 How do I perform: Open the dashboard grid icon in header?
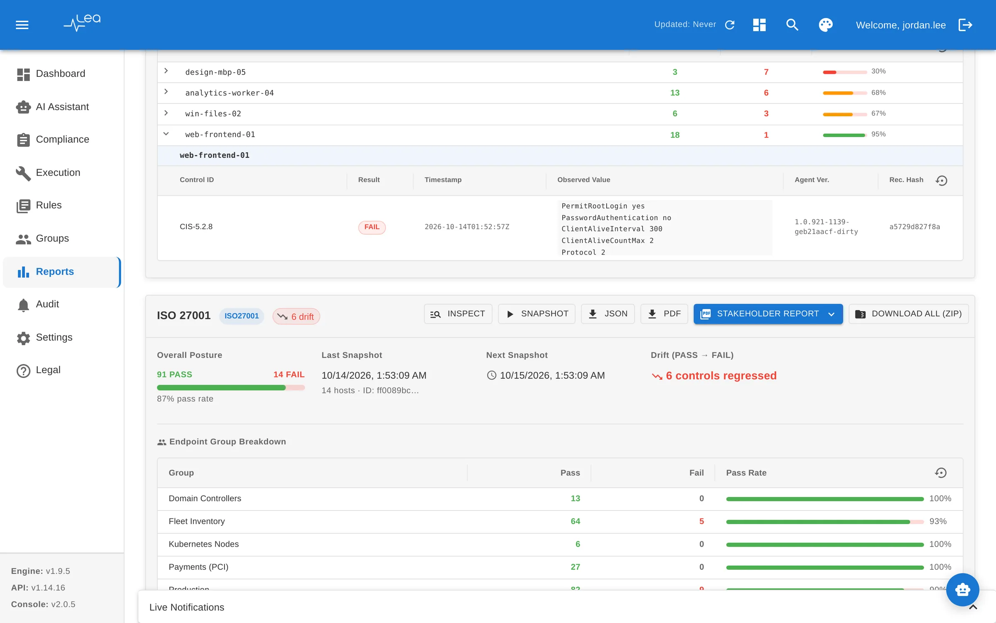759,25
